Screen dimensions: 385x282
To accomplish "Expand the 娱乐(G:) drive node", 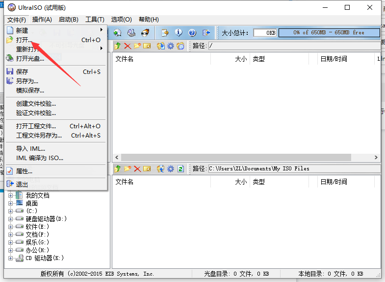I will point(11,242).
